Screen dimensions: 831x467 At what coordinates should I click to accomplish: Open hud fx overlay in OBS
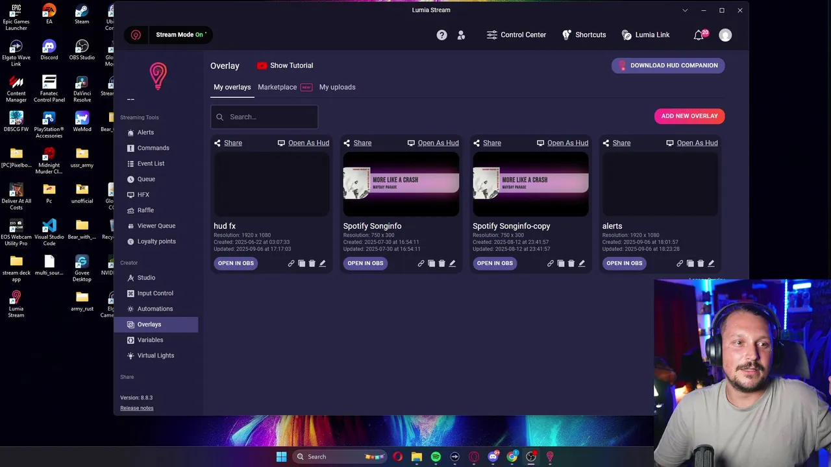coord(236,263)
